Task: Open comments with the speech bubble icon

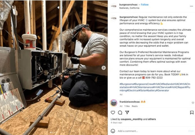Action: (x=120, y=112)
